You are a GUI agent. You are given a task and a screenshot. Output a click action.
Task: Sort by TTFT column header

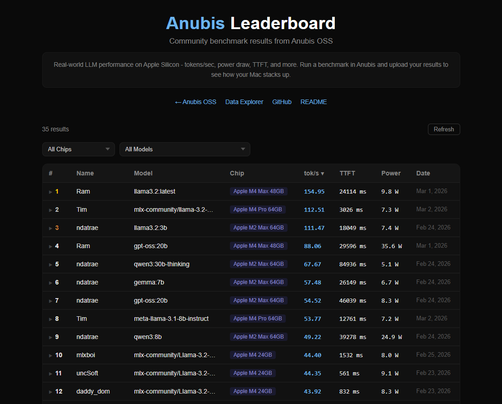[347, 173]
